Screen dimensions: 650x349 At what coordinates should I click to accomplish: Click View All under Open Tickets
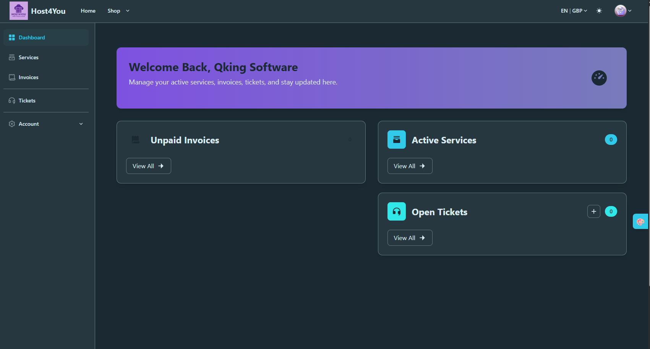410,238
